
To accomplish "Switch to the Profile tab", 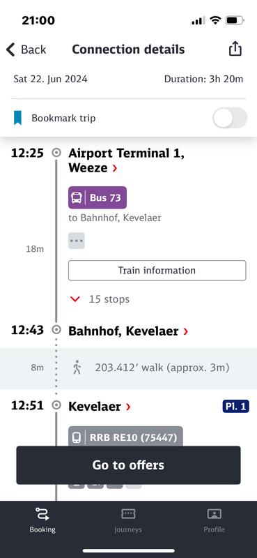I will 214,520.
